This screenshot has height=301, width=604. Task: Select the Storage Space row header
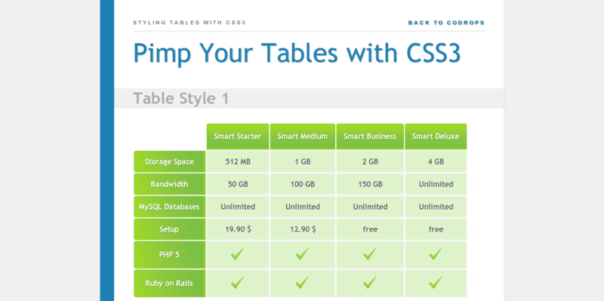(169, 161)
